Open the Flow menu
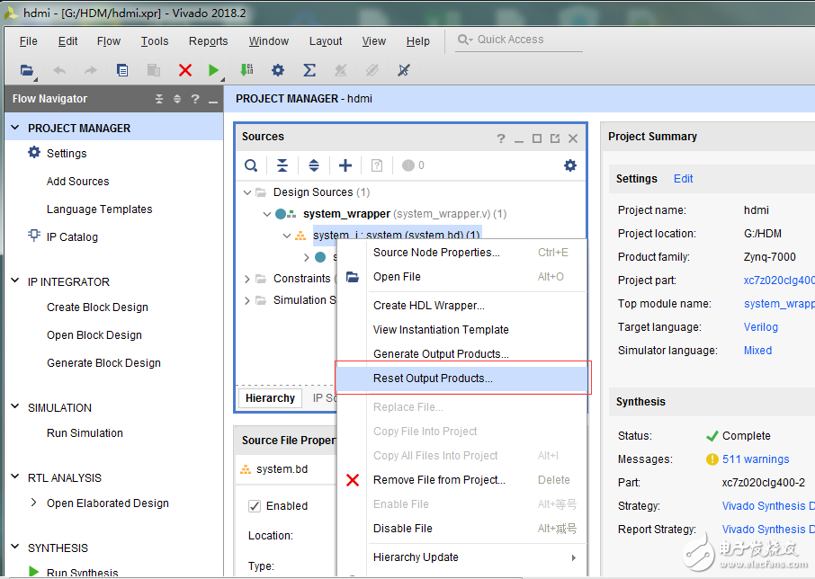 pyautogui.click(x=109, y=41)
